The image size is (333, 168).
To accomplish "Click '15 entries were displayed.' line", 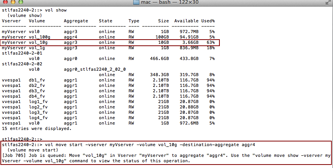I will pos(37,128).
